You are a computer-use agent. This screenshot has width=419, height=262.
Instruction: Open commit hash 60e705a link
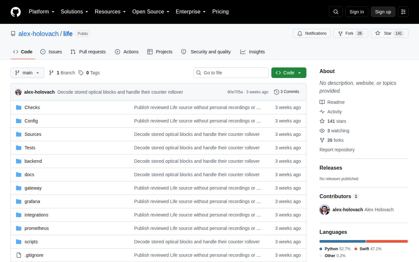tap(235, 92)
